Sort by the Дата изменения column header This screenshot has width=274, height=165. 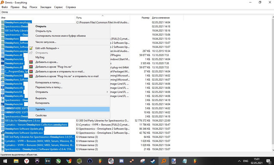click(167, 18)
